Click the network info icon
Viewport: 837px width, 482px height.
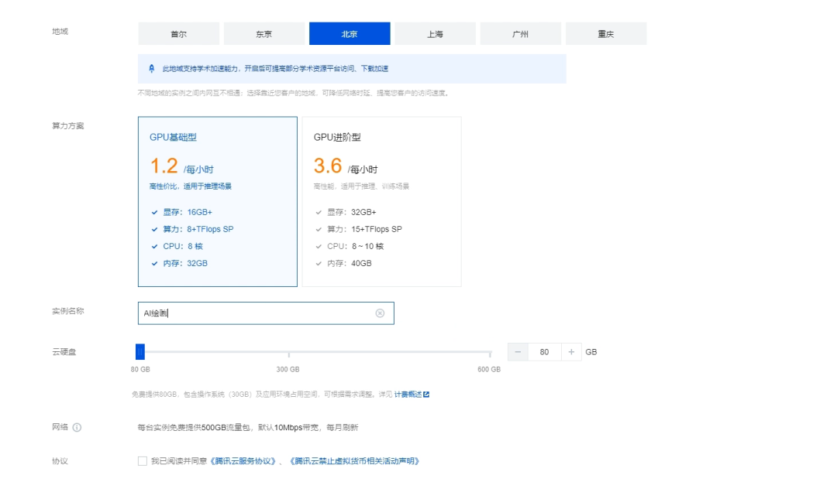[77, 427]
